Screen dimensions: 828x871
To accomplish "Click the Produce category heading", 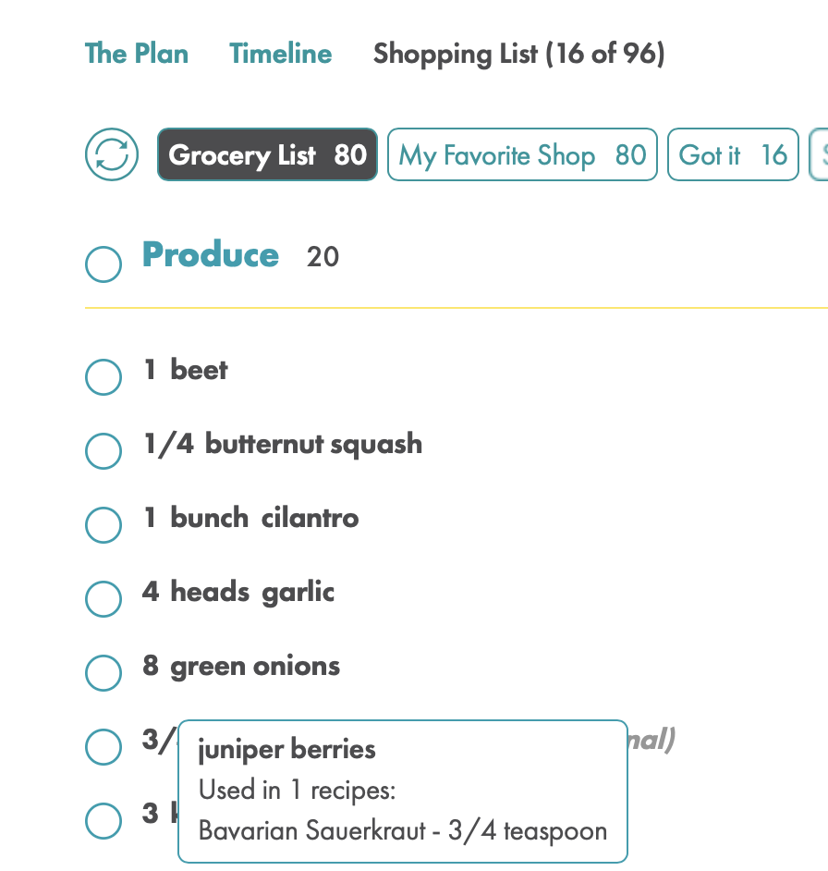I will tap(211, 255).
